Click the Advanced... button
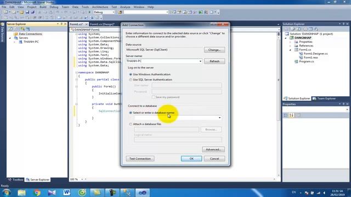 [x=213, y=149]
